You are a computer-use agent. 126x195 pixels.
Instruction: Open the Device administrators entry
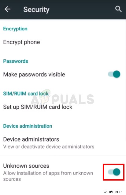coord(63,143)
